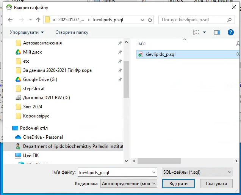Click the sidebar vertical scrollbar thumb
241x195 pixels.
[126, 79]
